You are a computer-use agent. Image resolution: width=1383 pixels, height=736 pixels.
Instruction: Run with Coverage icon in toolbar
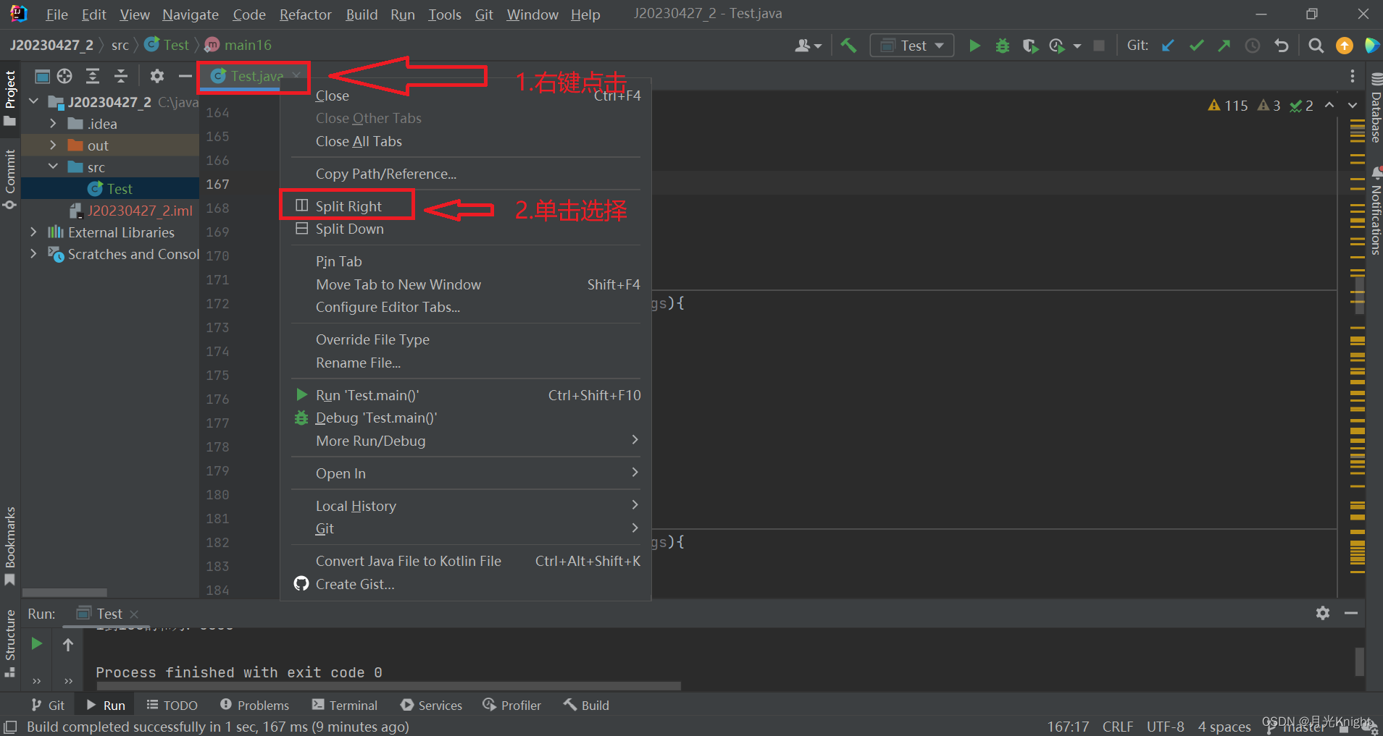1030,46
